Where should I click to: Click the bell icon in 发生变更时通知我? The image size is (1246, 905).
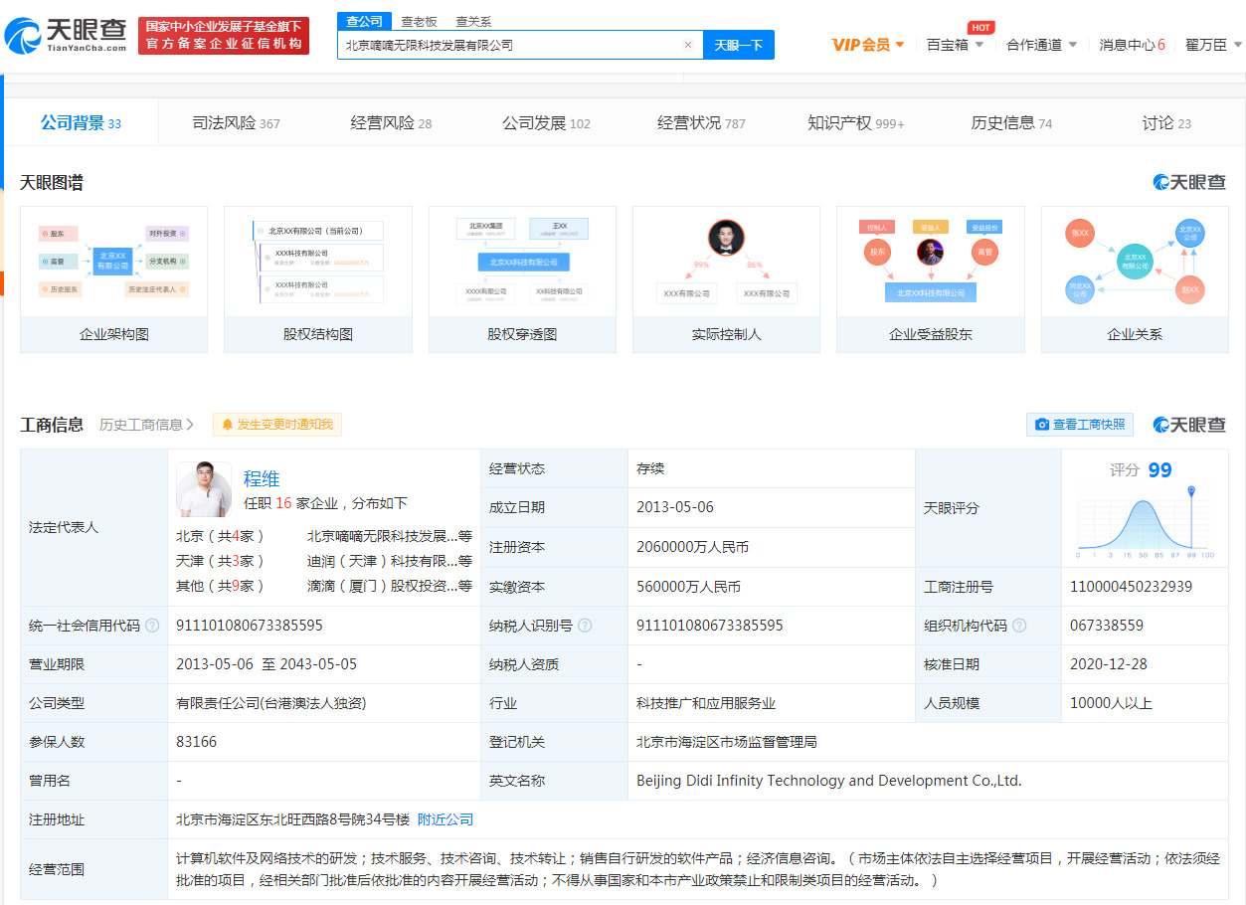coord(227,425)
